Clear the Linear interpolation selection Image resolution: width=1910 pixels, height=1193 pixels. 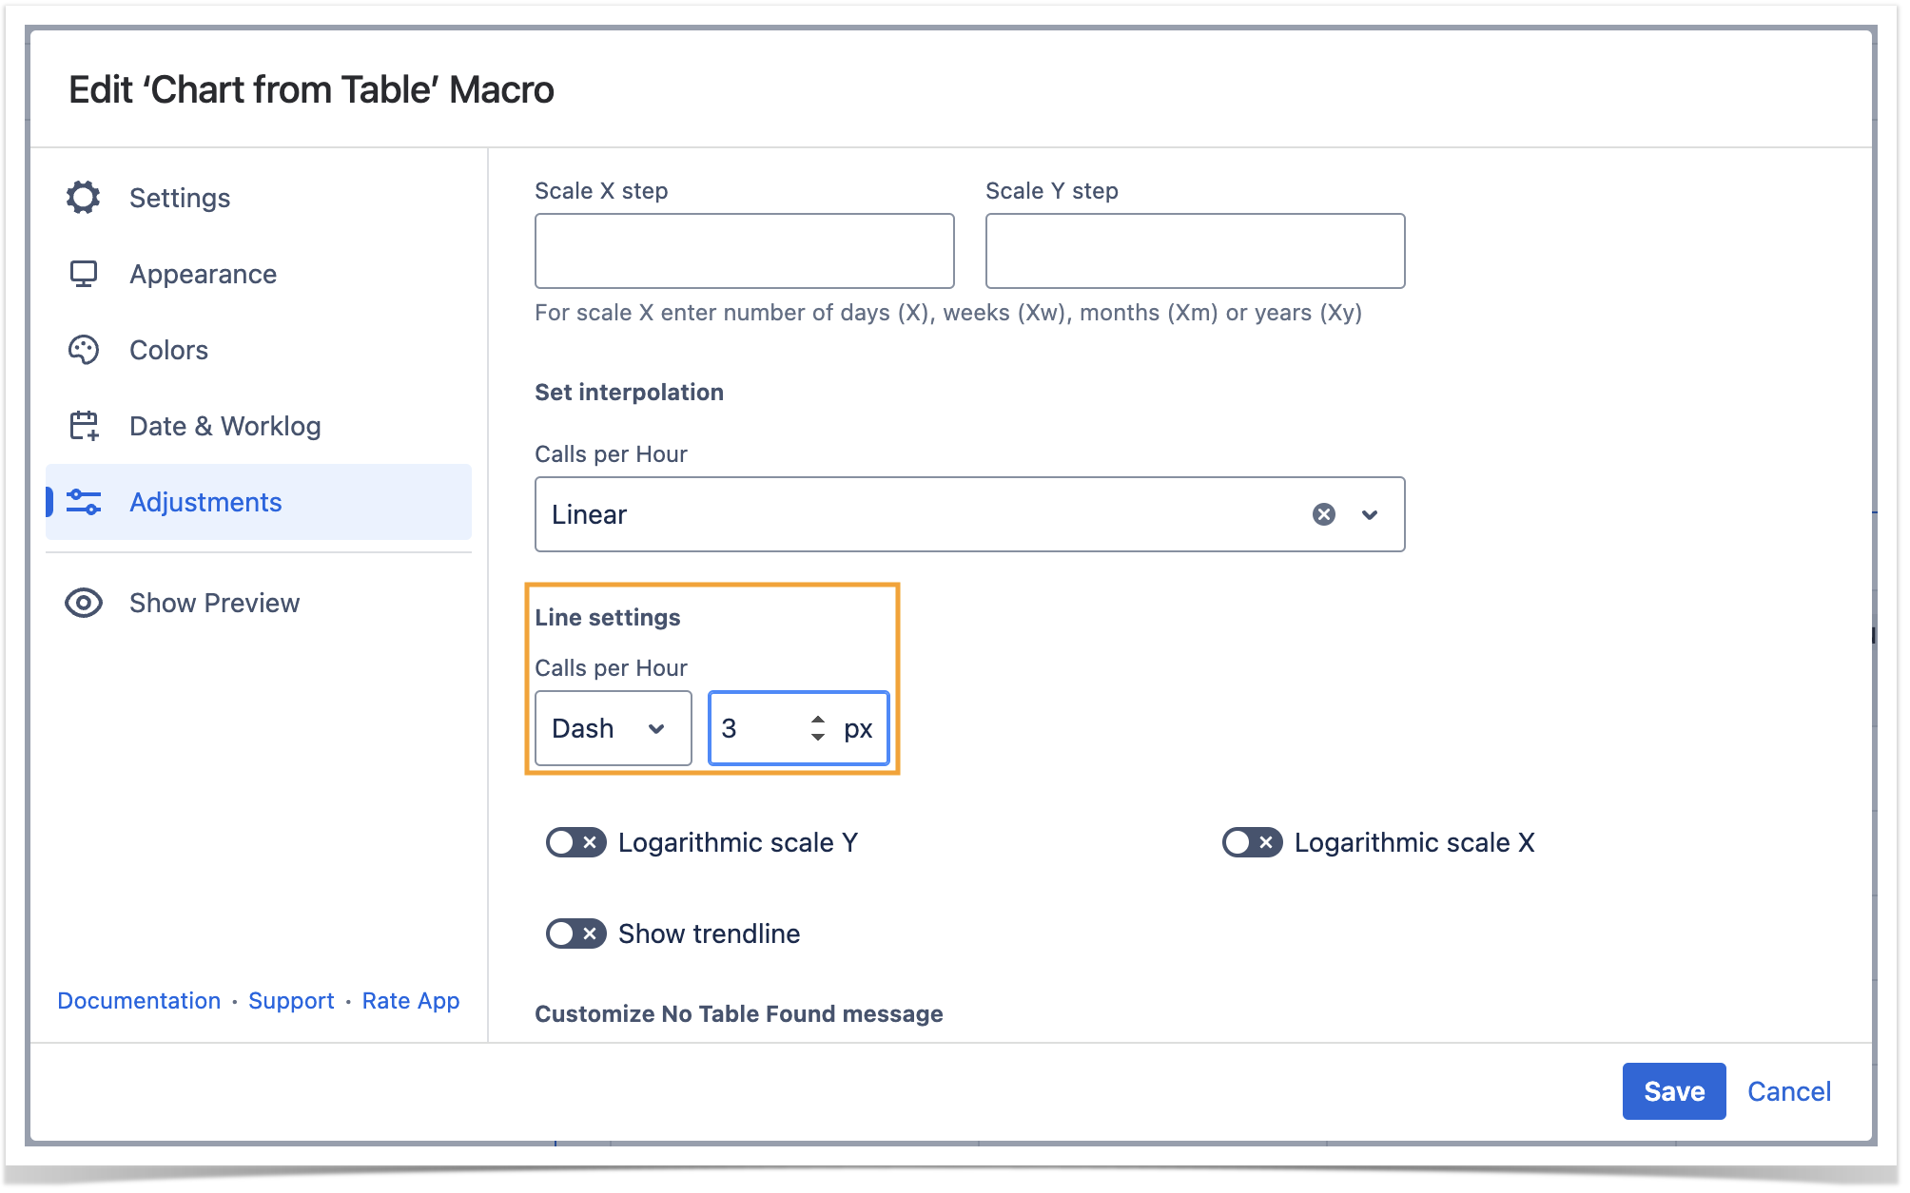pyautogui.click(x=1323, y=514)
